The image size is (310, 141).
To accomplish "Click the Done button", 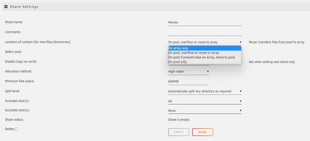I will pos(203,132).
